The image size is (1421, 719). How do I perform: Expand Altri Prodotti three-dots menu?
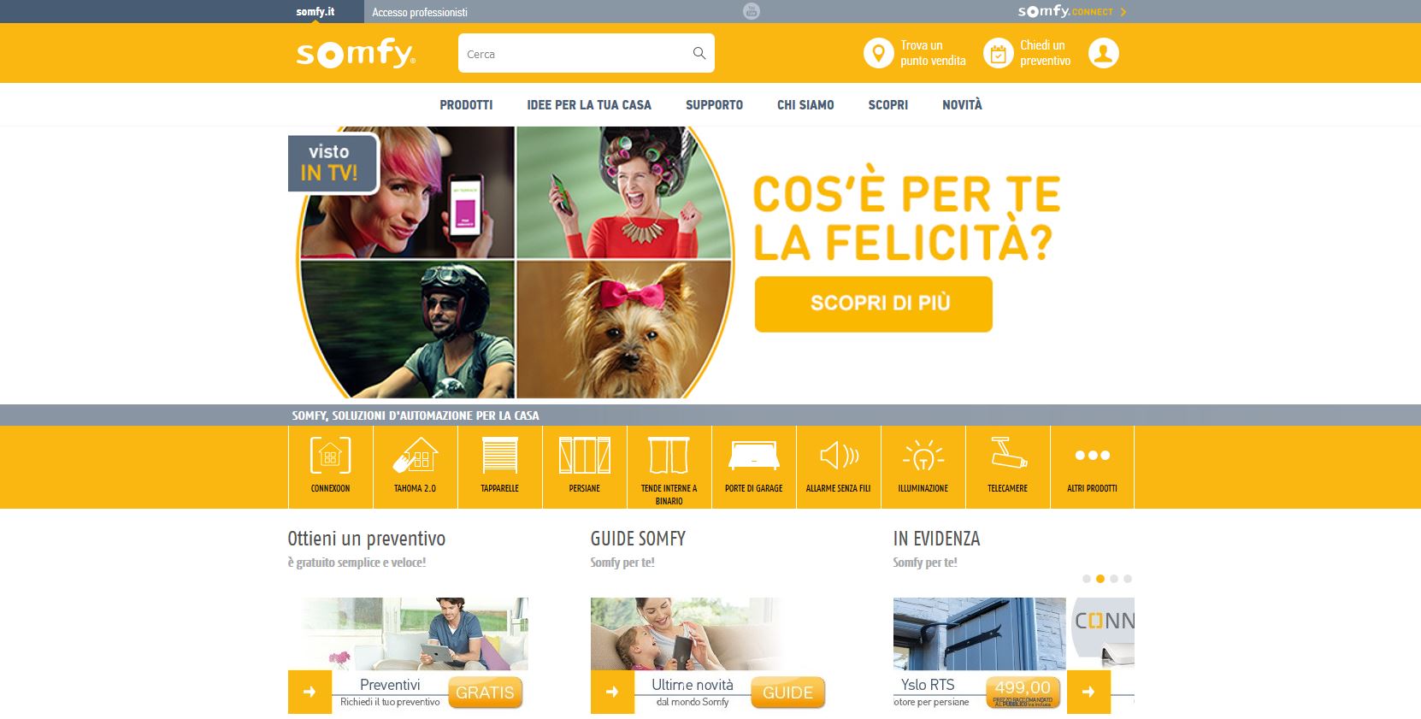tap(1092, 456)
